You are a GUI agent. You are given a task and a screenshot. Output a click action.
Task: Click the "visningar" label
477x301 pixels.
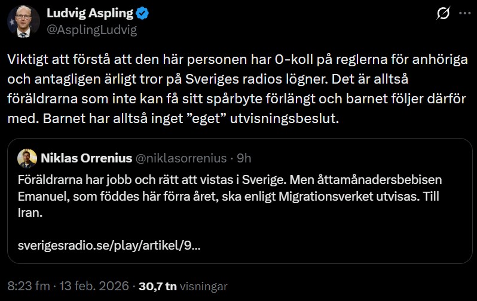[203, 286]
